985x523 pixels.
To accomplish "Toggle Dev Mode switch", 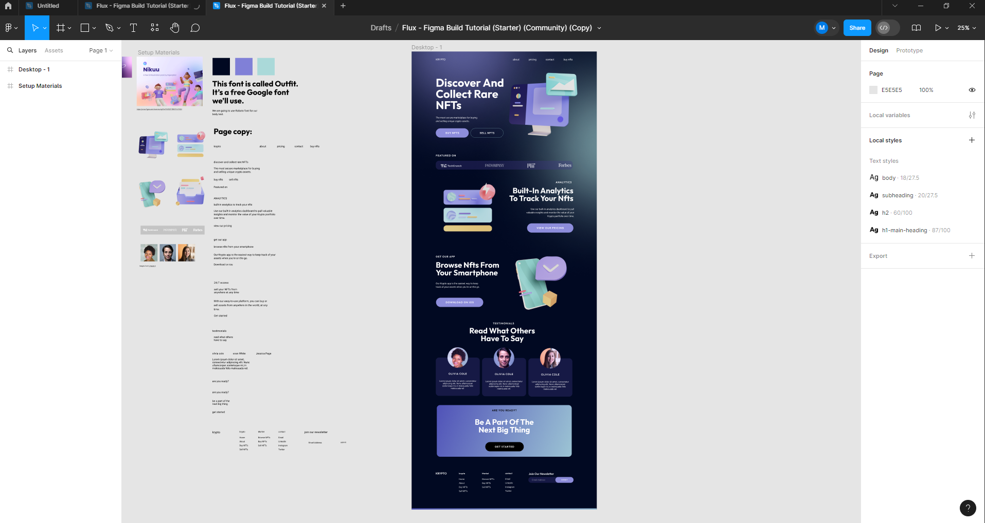I will tap(888, 28).
